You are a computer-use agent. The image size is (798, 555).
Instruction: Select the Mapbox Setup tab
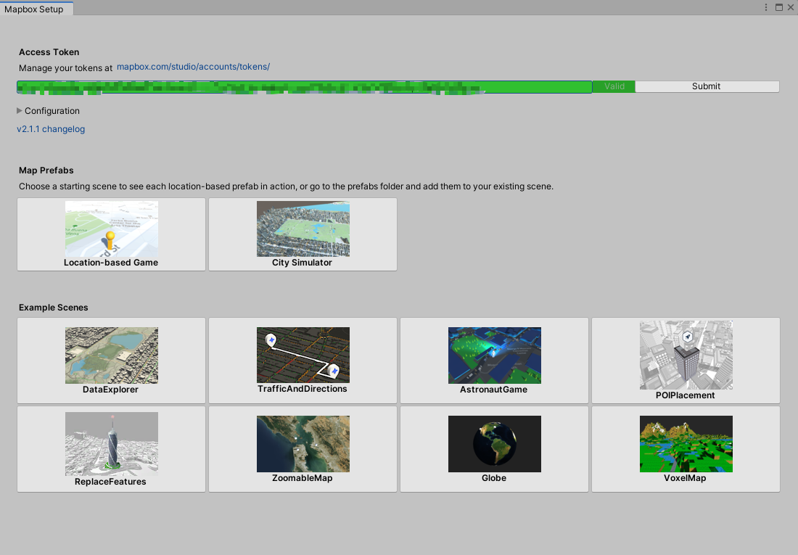pos(34,9)
